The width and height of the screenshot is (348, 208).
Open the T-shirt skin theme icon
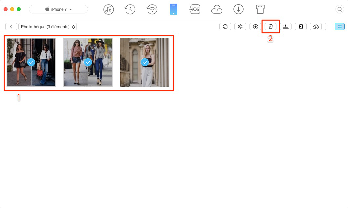[x=260, y=9]
